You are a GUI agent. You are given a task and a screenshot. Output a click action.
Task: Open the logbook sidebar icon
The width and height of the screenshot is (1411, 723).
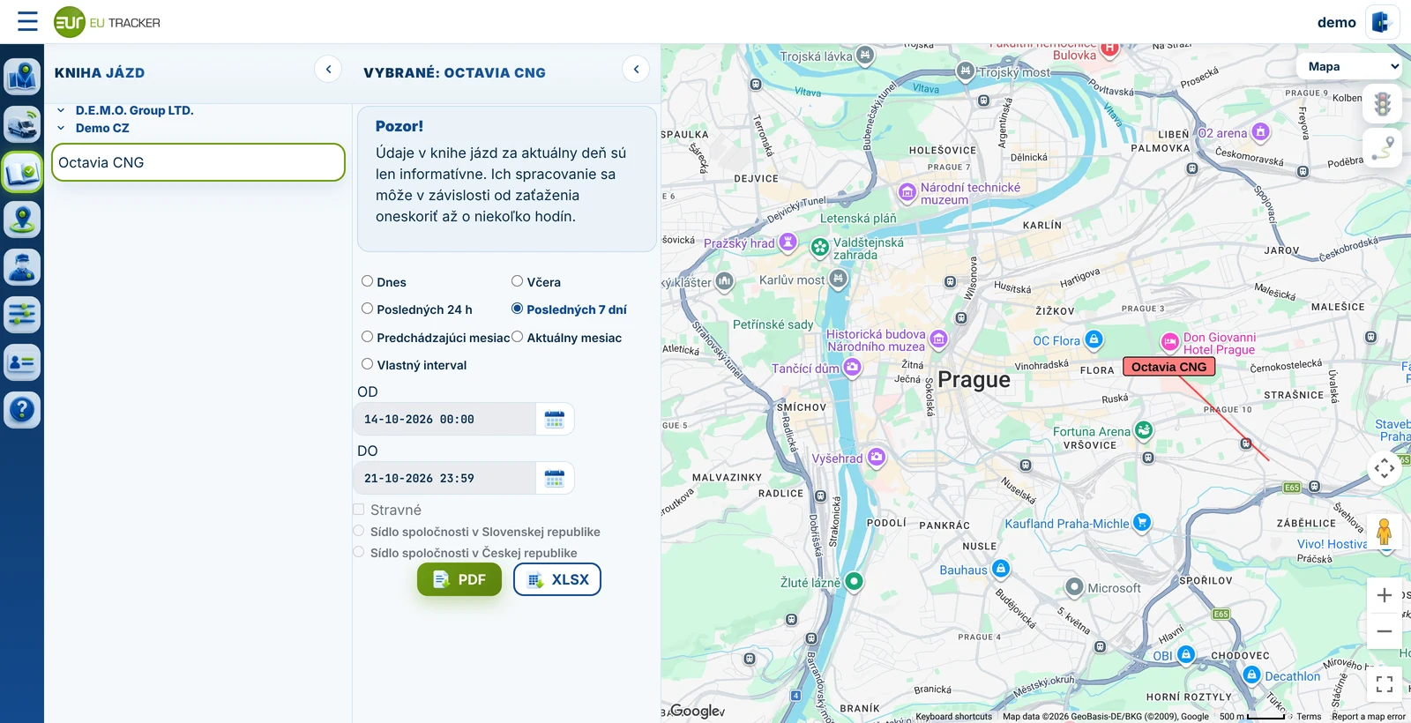pyautogui.click(x=22, y=172)
